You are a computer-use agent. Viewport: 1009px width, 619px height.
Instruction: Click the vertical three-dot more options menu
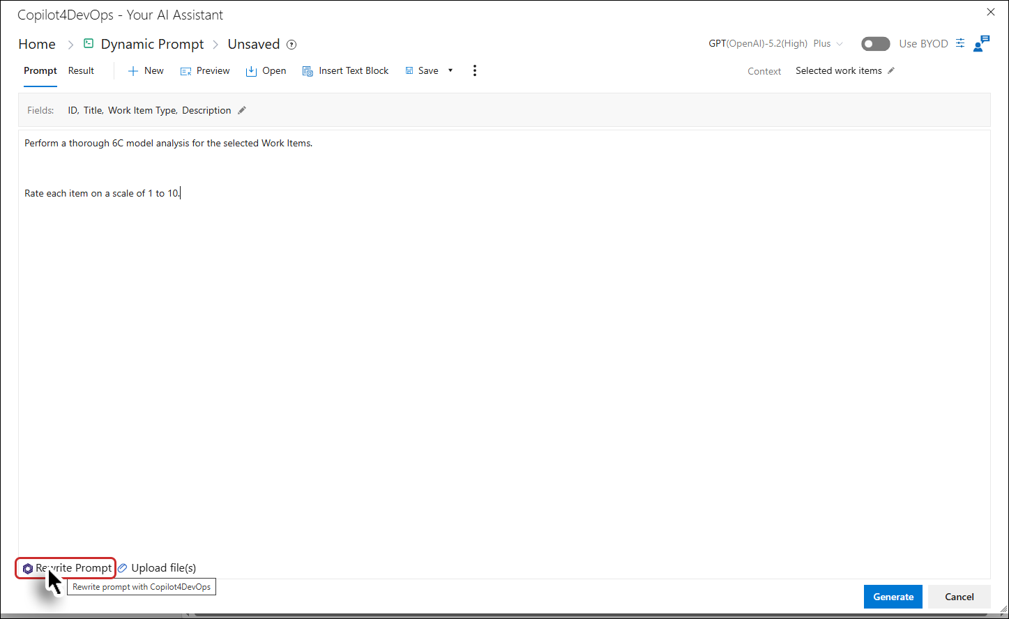(475, 70)
